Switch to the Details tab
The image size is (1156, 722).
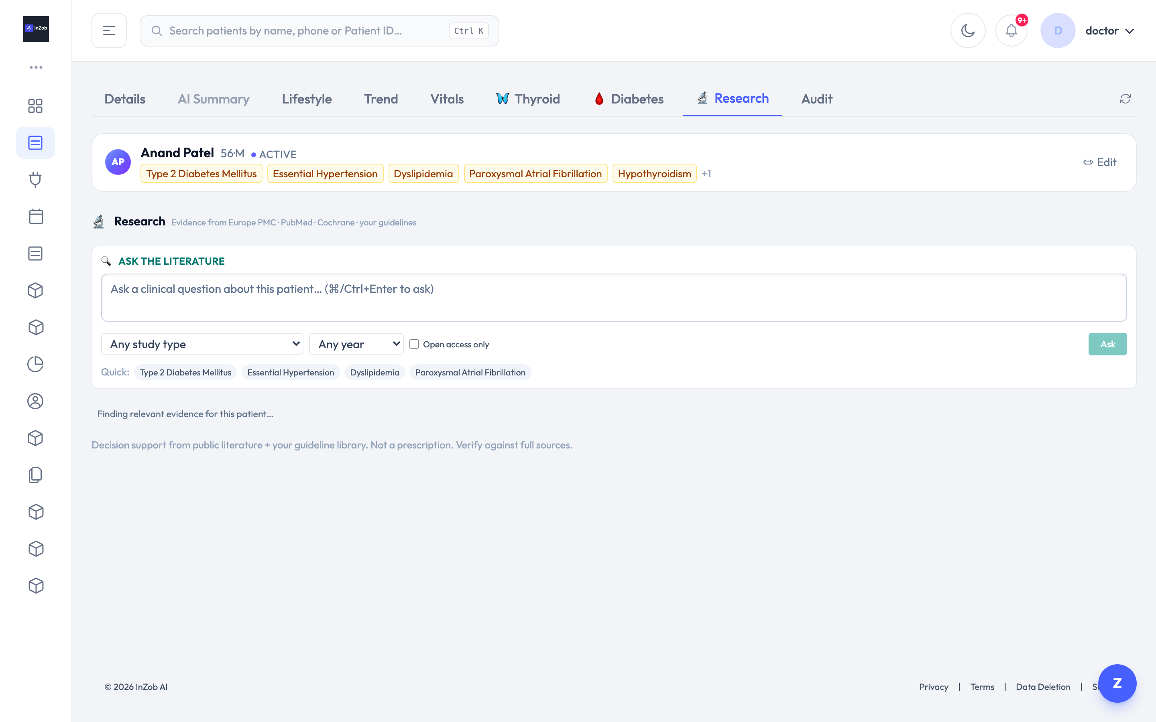click(125, 99)
